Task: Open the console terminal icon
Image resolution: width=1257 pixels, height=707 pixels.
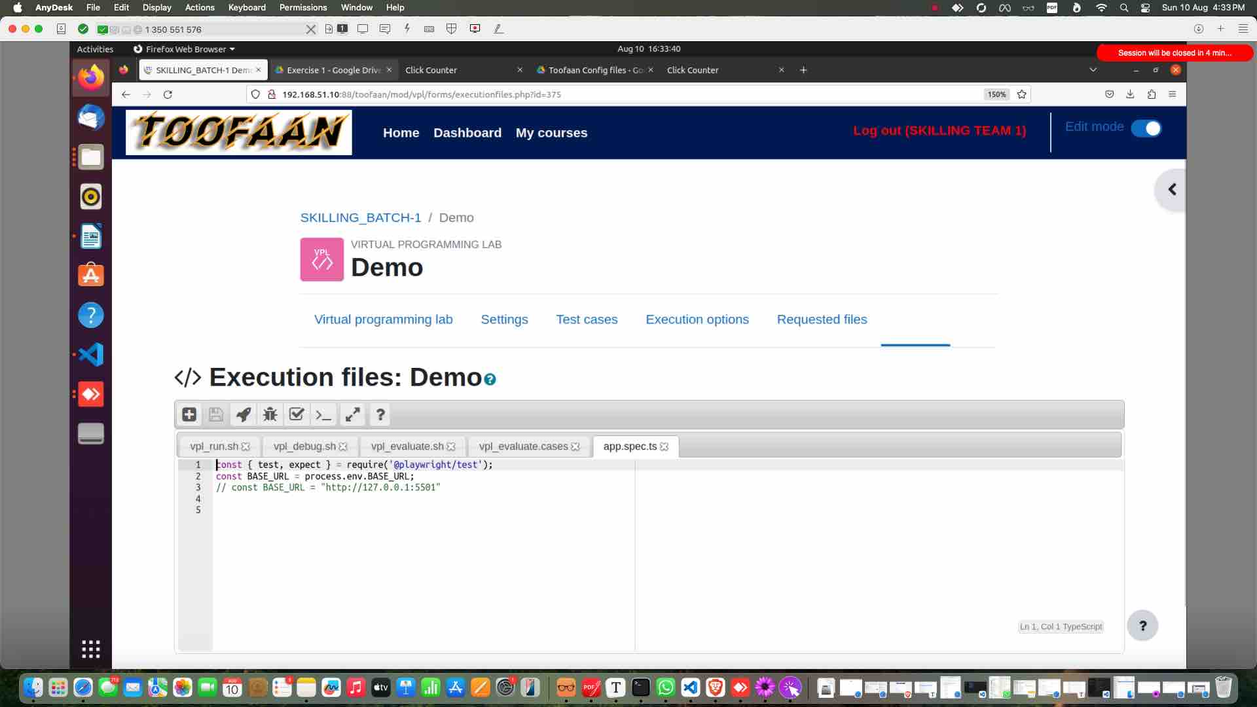Action: tap(323, 414)
